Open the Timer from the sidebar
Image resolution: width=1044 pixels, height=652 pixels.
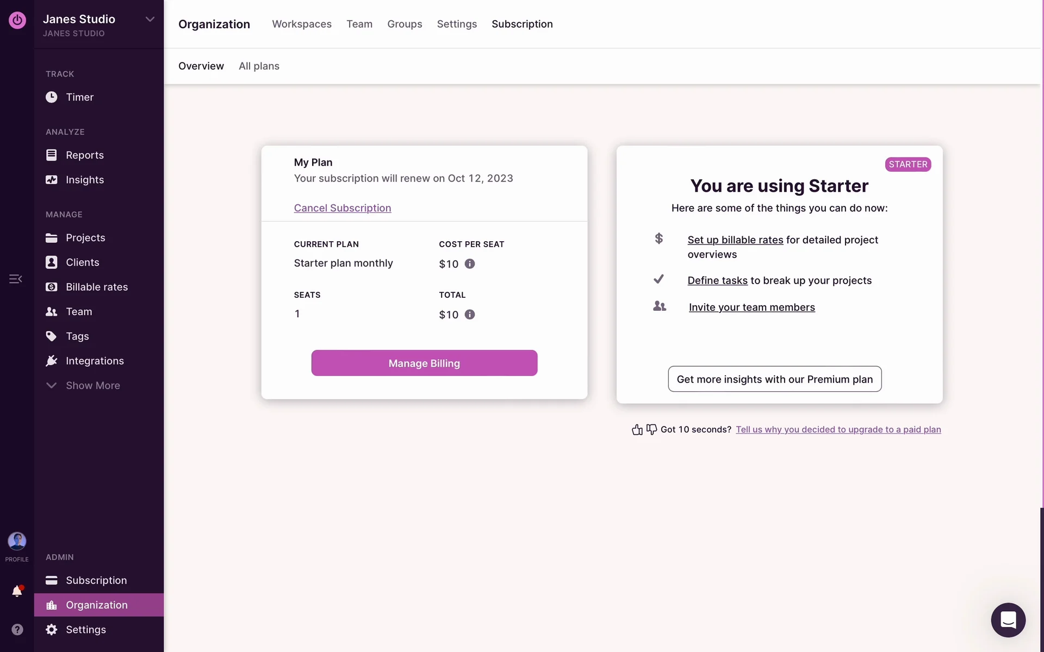[79, 97]
